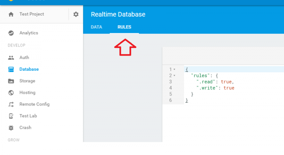
Task: Click the Storage image icon
Action: pos(11,81)
